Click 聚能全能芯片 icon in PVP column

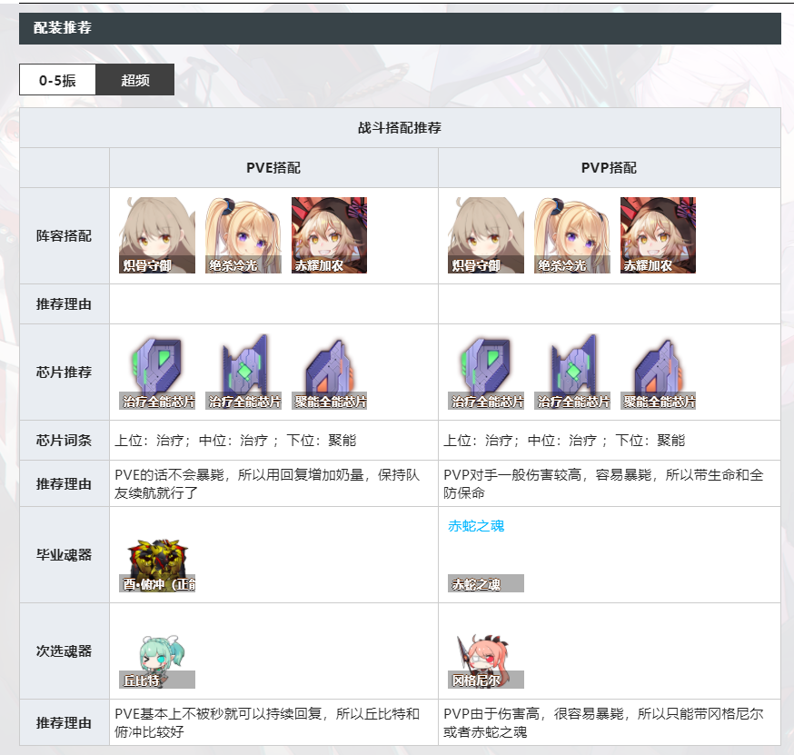click(x=659, y=372)
